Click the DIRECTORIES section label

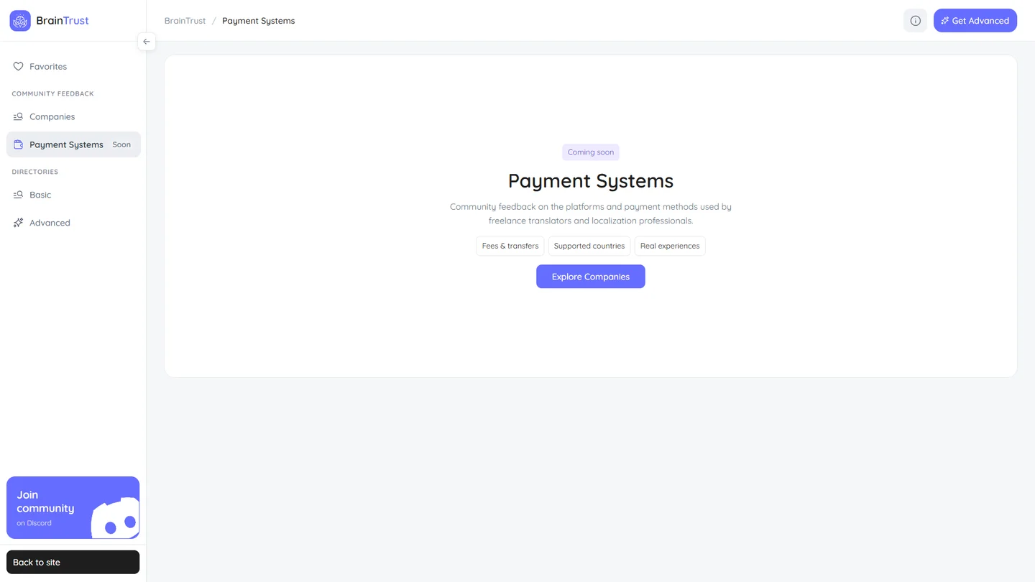pos(34,172)
